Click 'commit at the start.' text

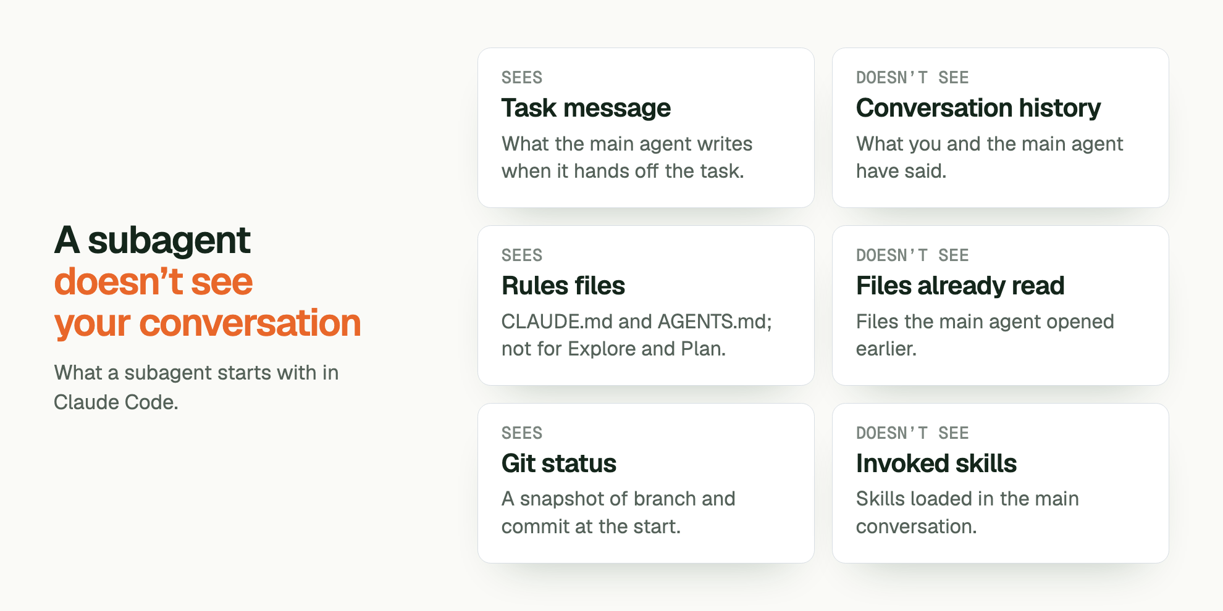(x=591, y=526)
